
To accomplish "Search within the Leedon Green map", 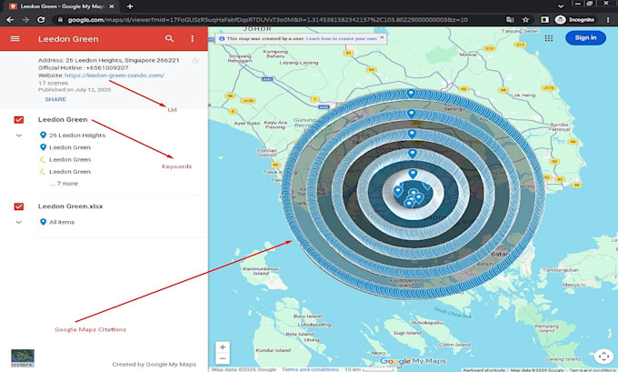I will click(169, 39).
